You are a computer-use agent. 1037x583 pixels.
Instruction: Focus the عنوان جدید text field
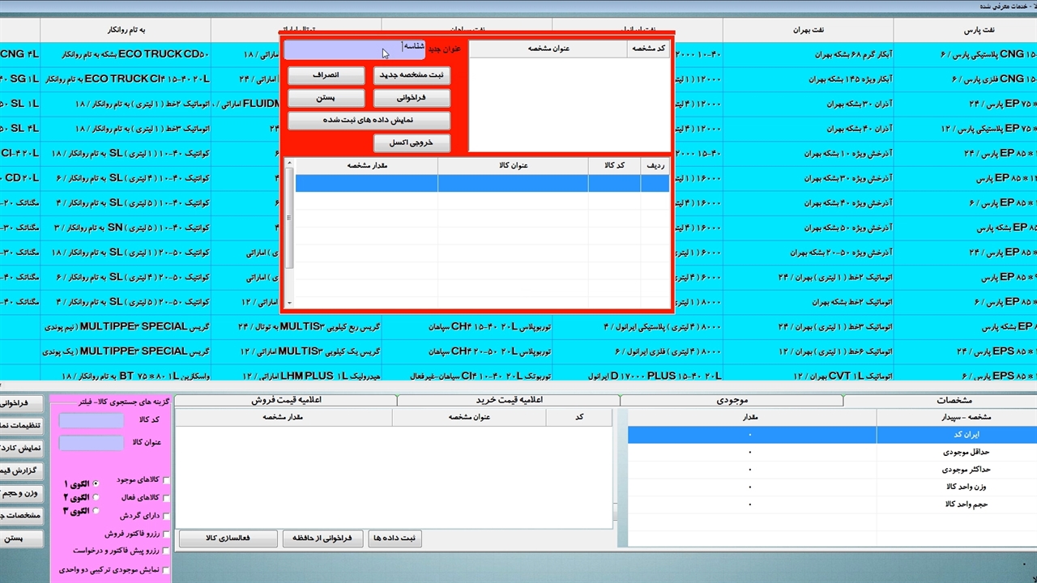tap(344, 51)
